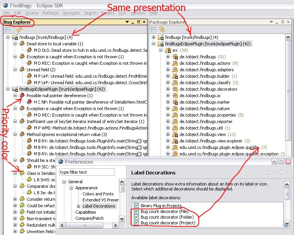Open the Search menu
Viewport: 294px width, 235px height.
click(x=91, y=13)
